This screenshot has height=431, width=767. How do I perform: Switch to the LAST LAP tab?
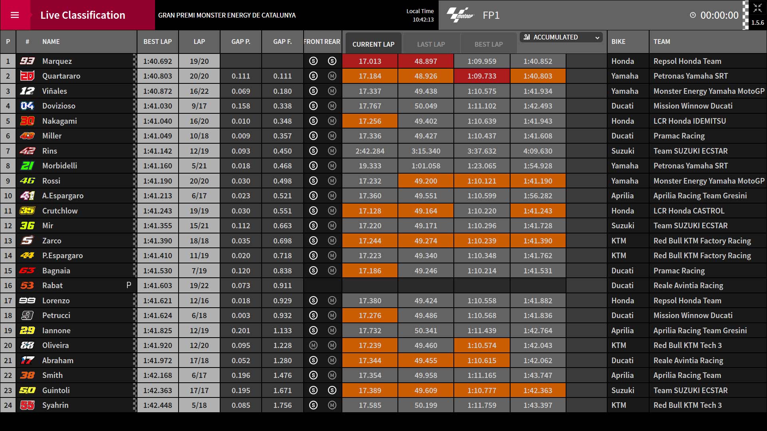click(431, 44)
